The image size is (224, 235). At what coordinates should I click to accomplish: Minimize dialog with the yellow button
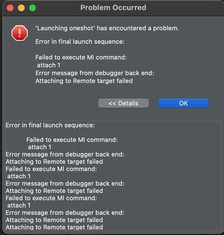(x=21, y=8)
